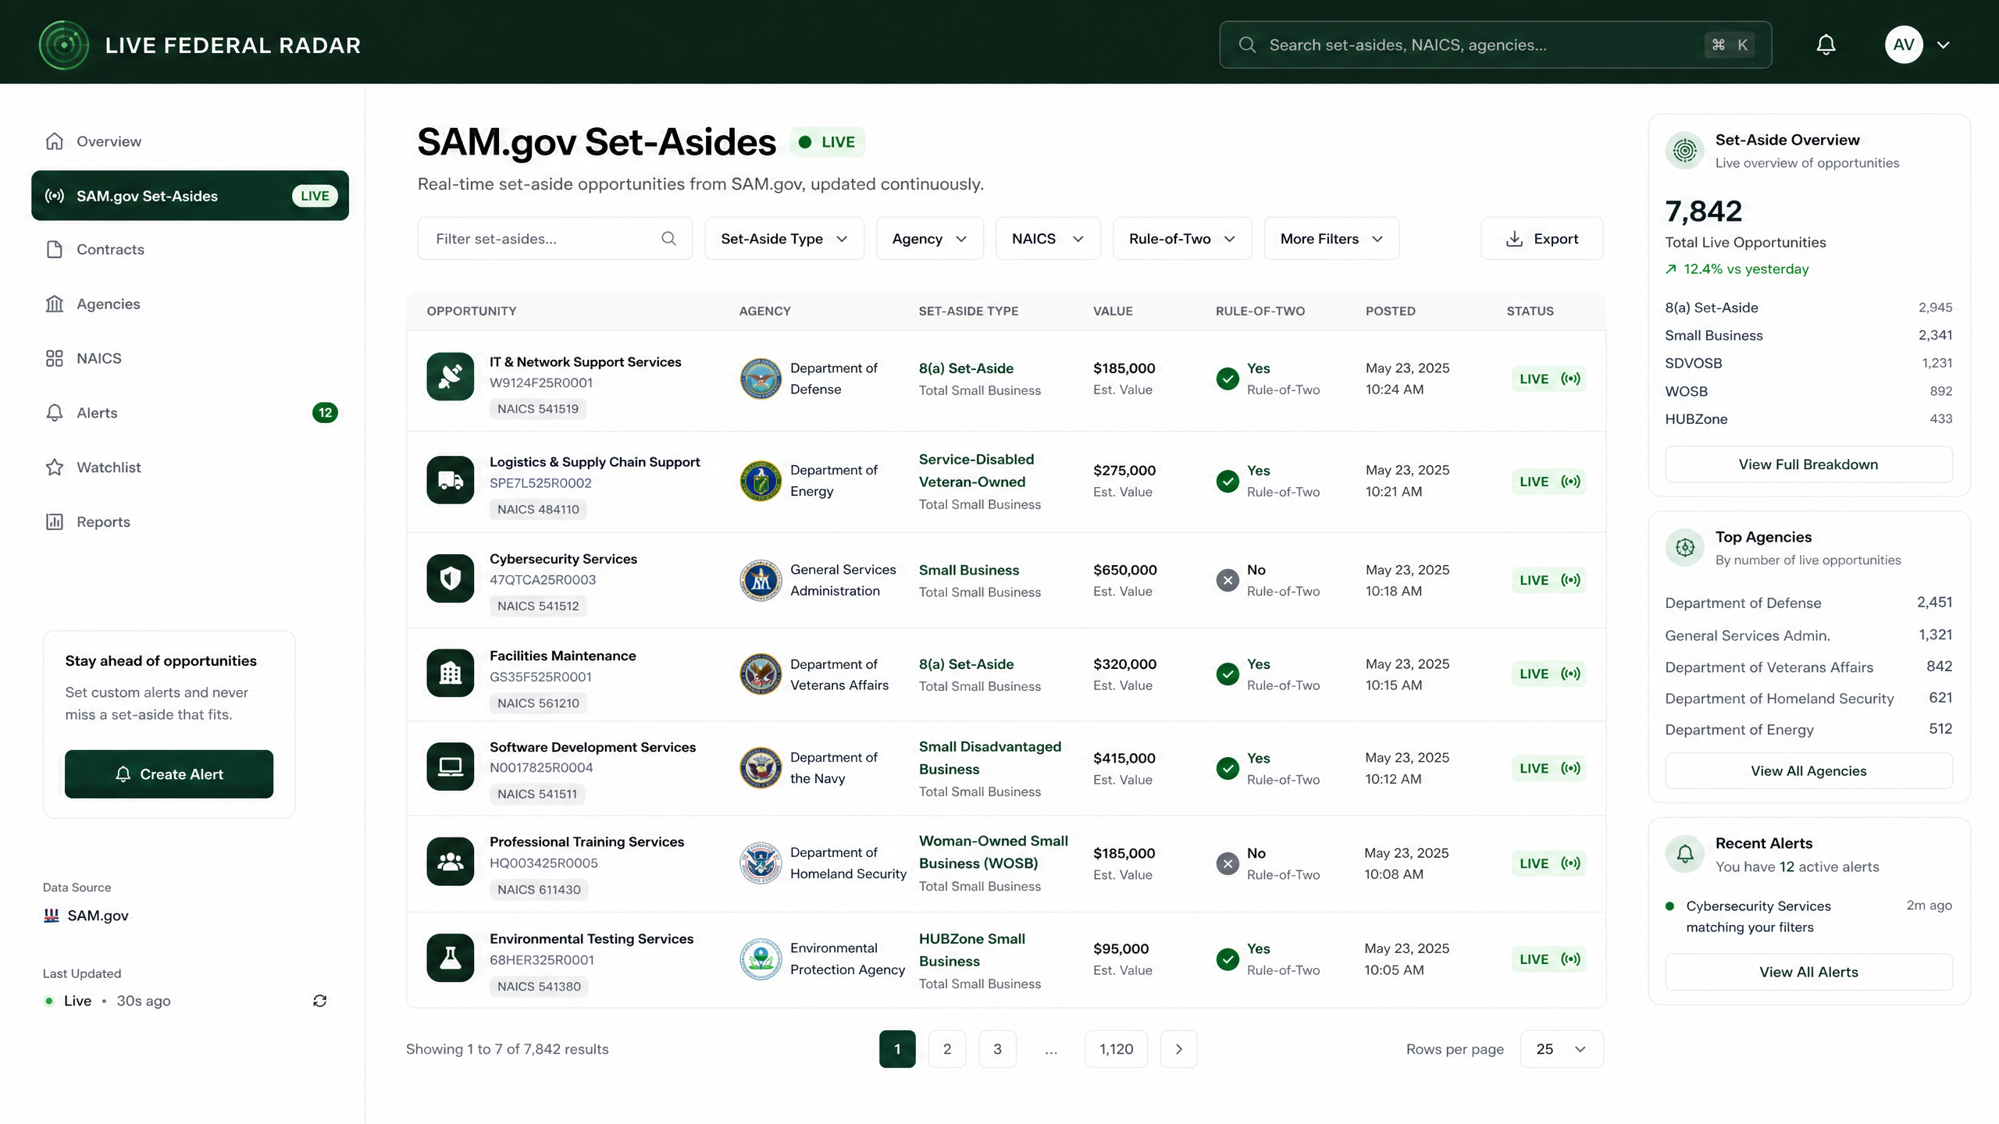Open Contracts in the sidebar
Screen dimensions: 1999x1124
(x=190, y=250)
